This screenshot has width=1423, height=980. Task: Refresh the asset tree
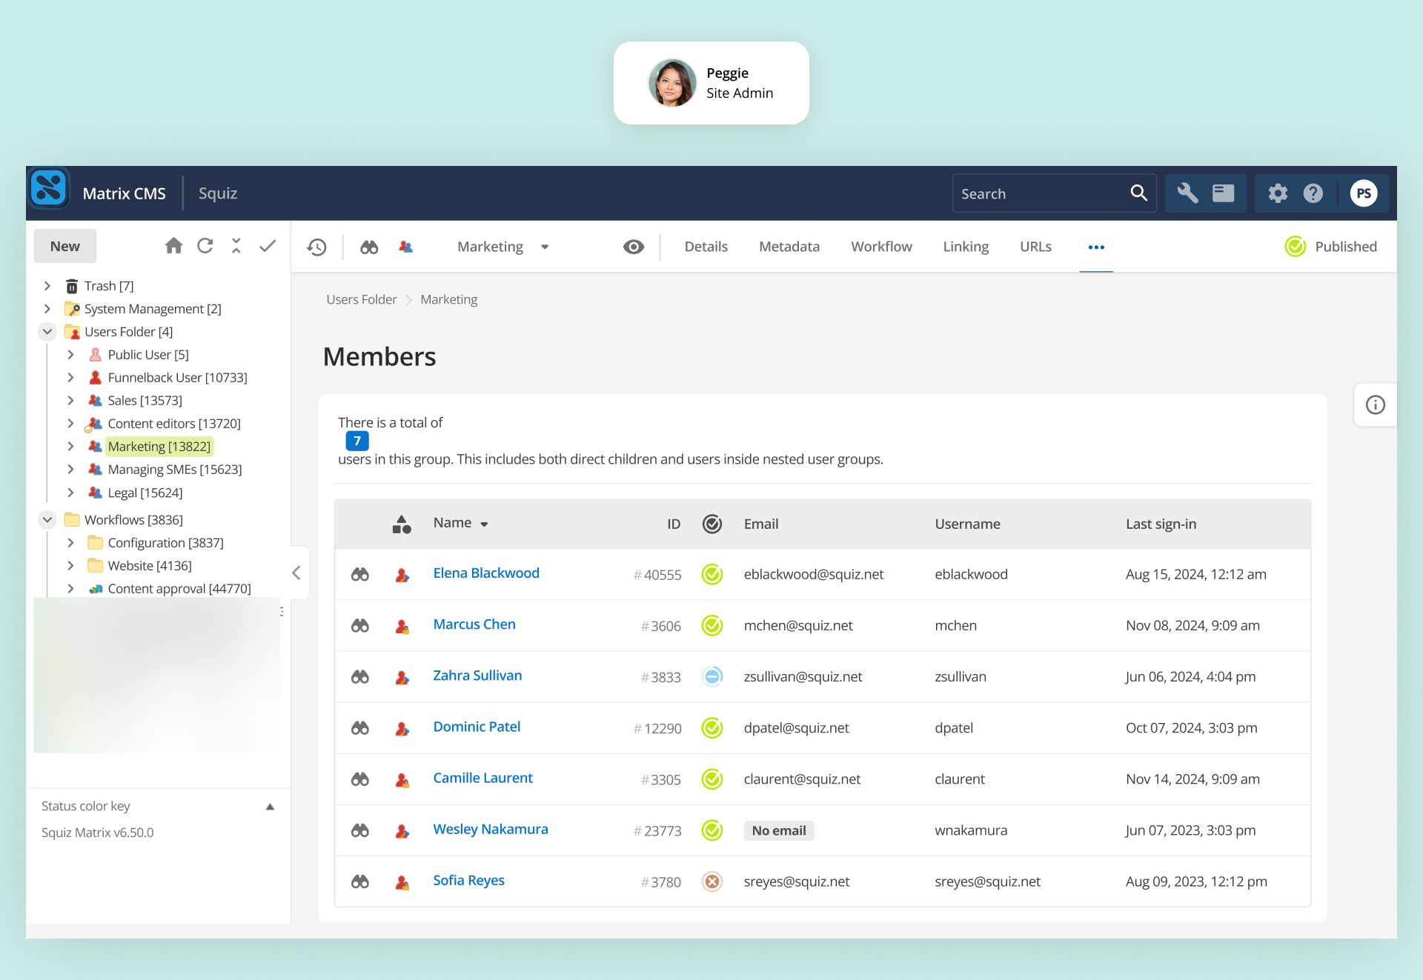point(205,246)
